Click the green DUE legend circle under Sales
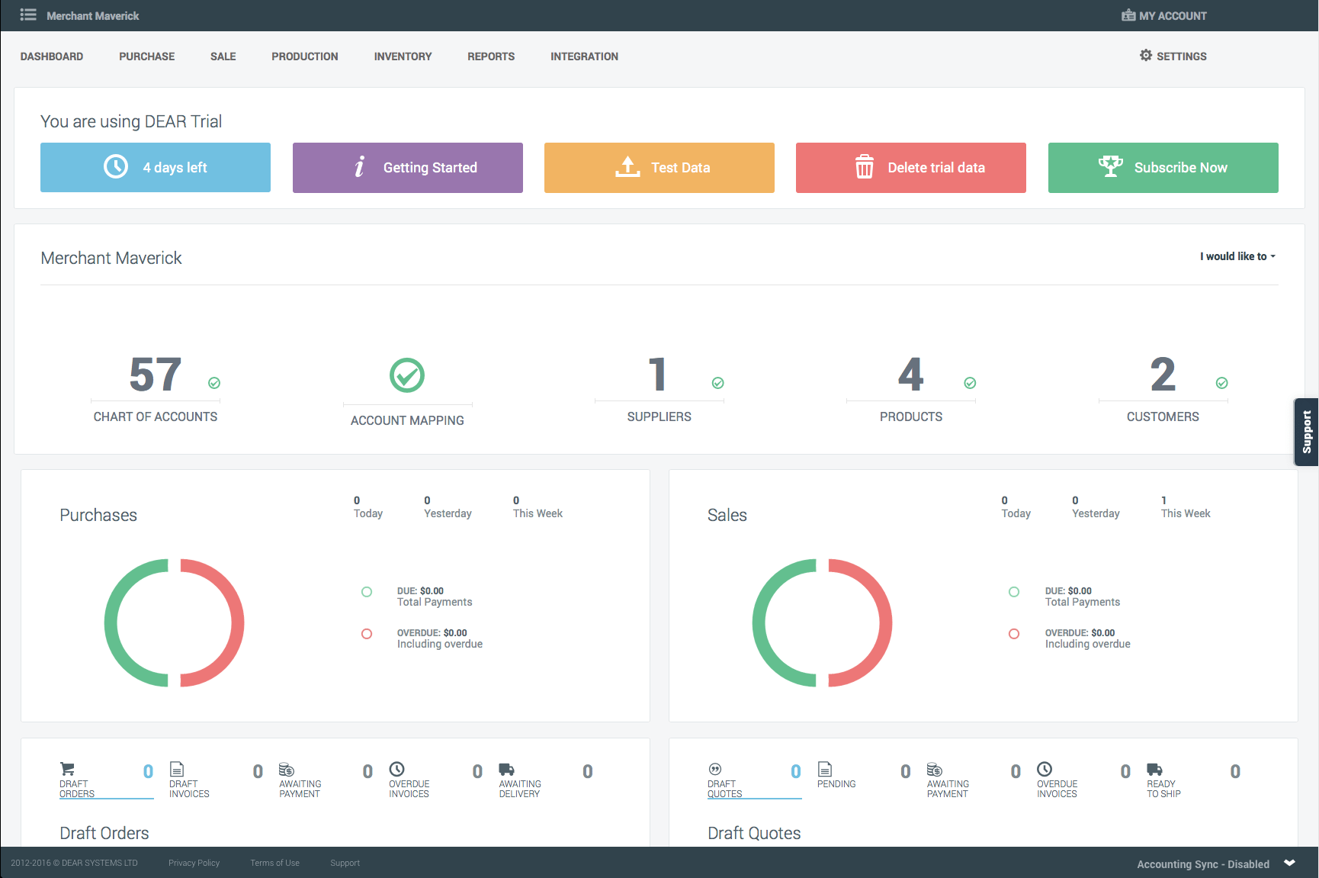 tap(1014, 592)
